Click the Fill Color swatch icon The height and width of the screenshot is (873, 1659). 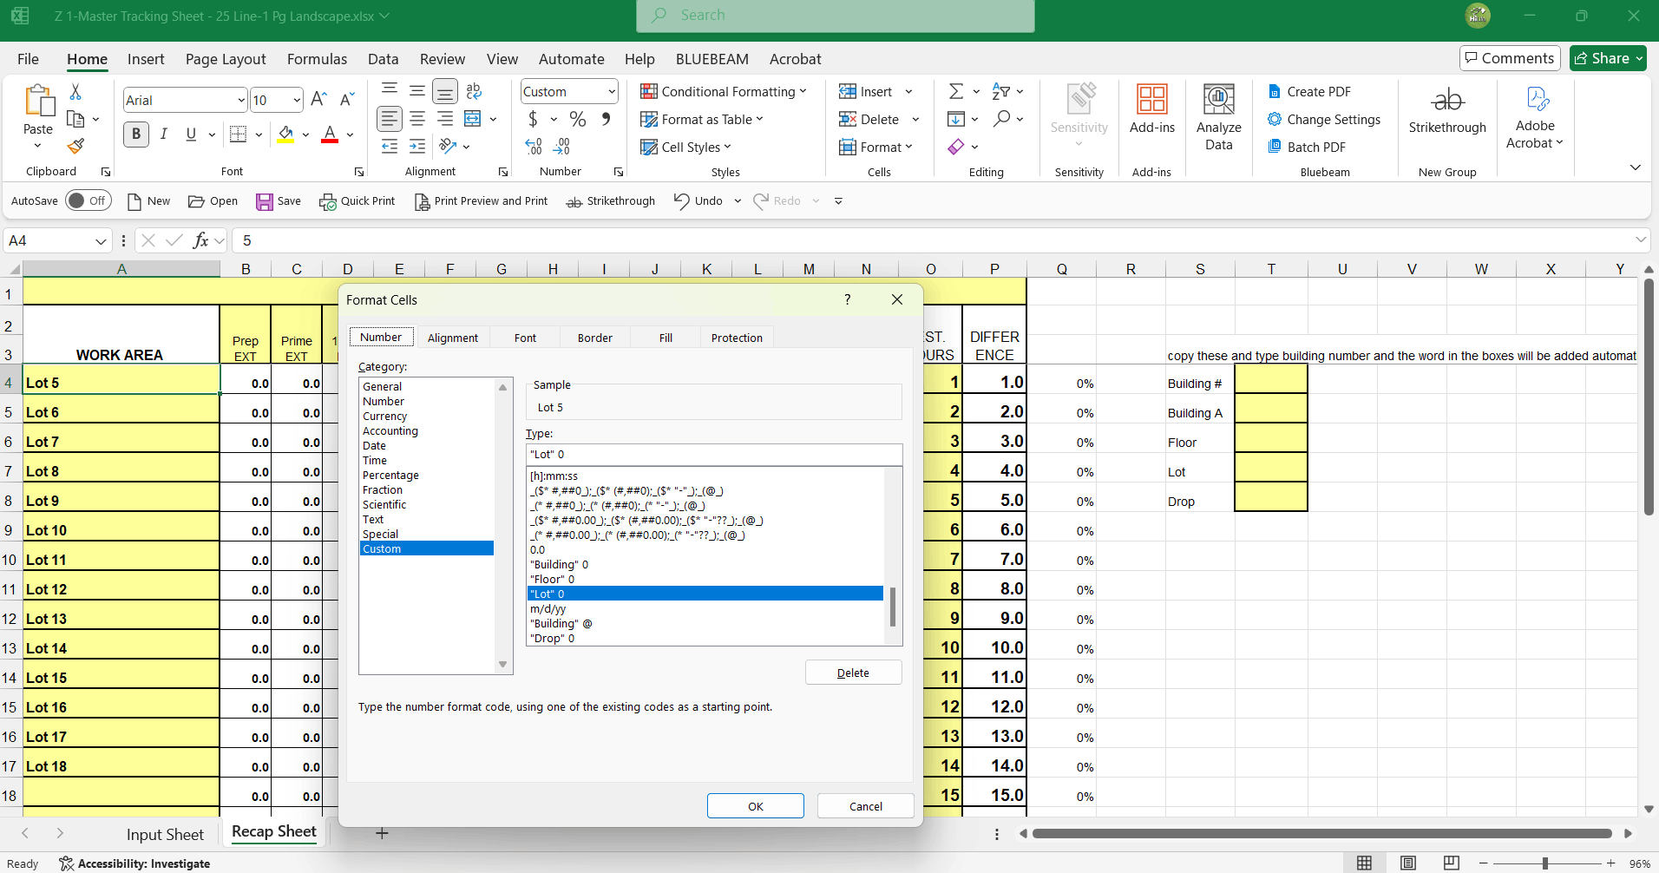[x=285, y=134]
